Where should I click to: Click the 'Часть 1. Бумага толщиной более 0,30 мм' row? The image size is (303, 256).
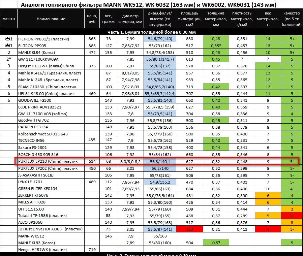pos(152,32)
